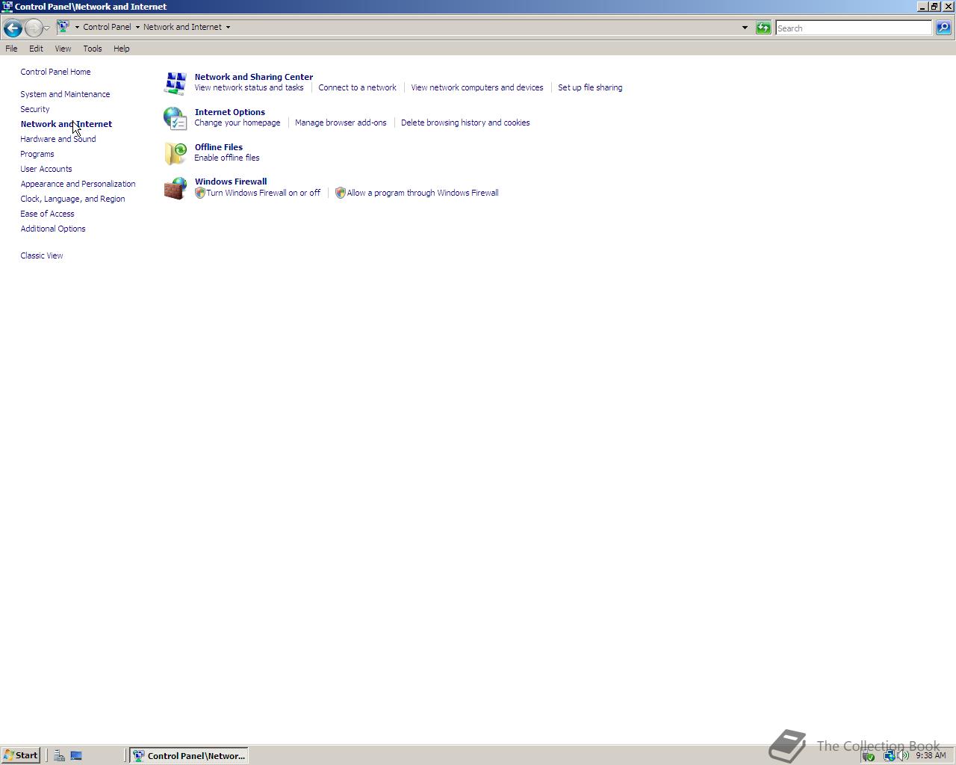956x765 pixels.
Task: Open Windows Firewall heading link
Action: point(231,182)
